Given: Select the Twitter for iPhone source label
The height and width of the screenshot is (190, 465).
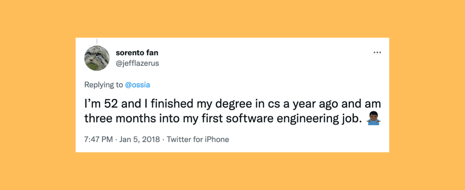Looking at the screenshot, I should [x=198, y=139].
